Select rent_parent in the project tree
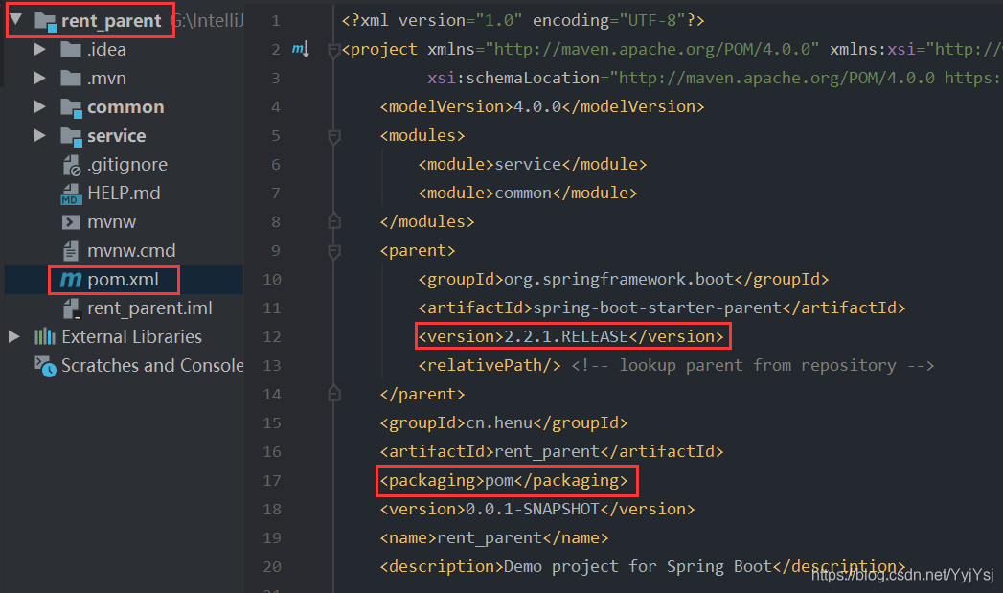This screenshot has width=1003, height=593. (111, 21)
